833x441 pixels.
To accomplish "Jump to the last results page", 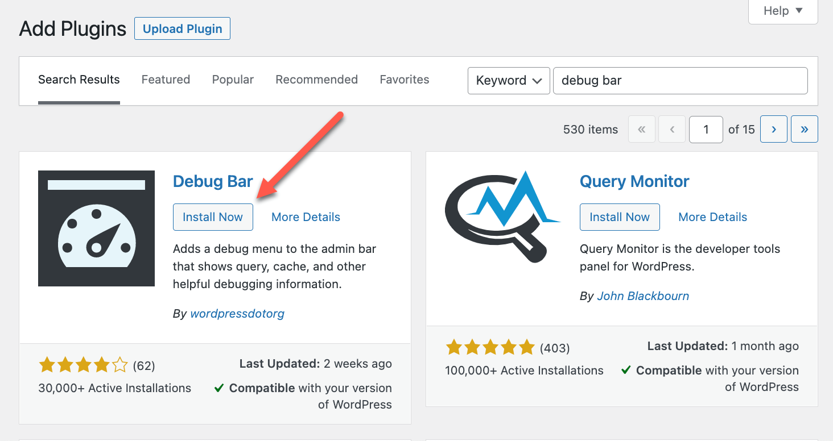I will coord(805,129).
